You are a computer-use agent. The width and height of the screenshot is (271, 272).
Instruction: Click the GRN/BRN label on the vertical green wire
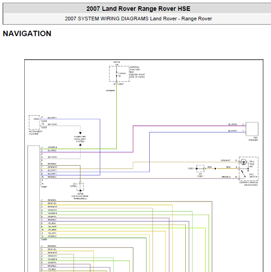[x=110, y=90]
